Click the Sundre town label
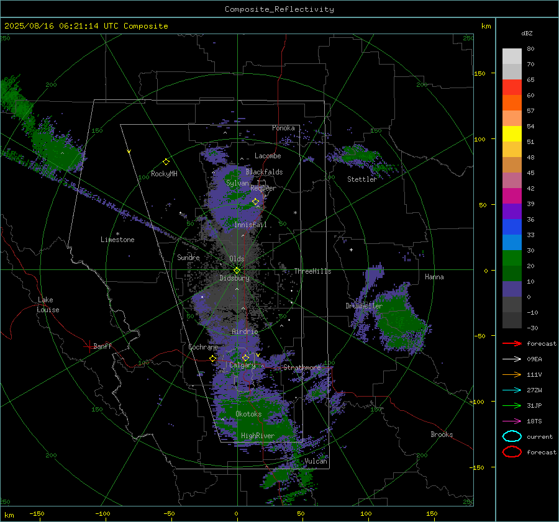Image resolution: width=559 pixels, height=522 pixels. [x=188, y=257]
